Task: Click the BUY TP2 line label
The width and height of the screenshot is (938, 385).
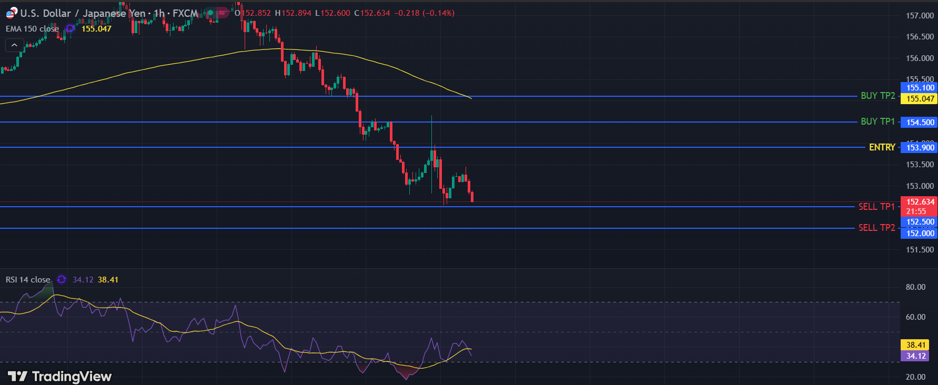Action: pyautogui.click(x=878, y=96)
